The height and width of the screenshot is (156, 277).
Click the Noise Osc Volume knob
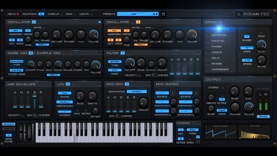96,65
